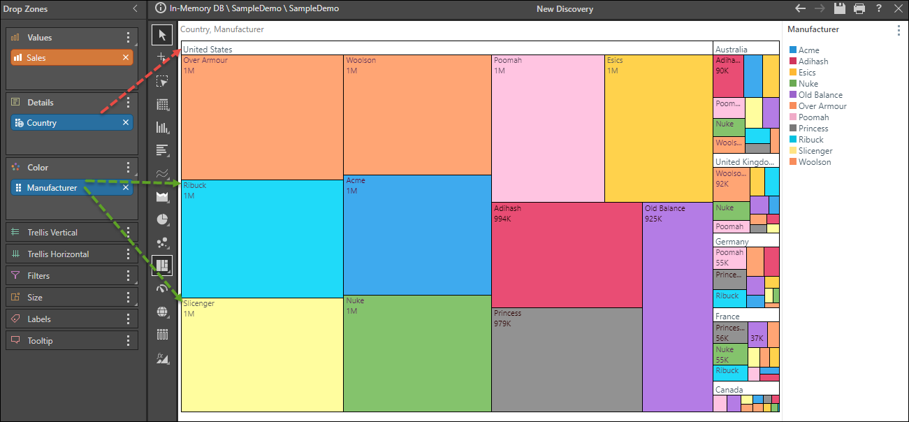Click the gauge visualization icon
The height and width of the screenshot is (422, 909).
click(163, 289)
